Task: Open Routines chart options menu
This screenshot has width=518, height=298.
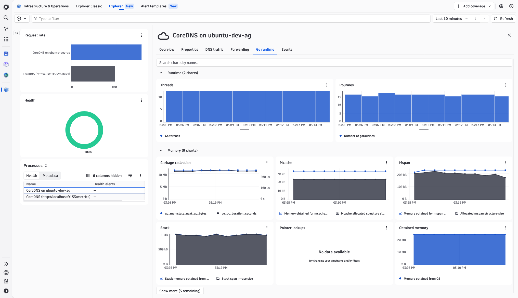Action: click(506, 85)
